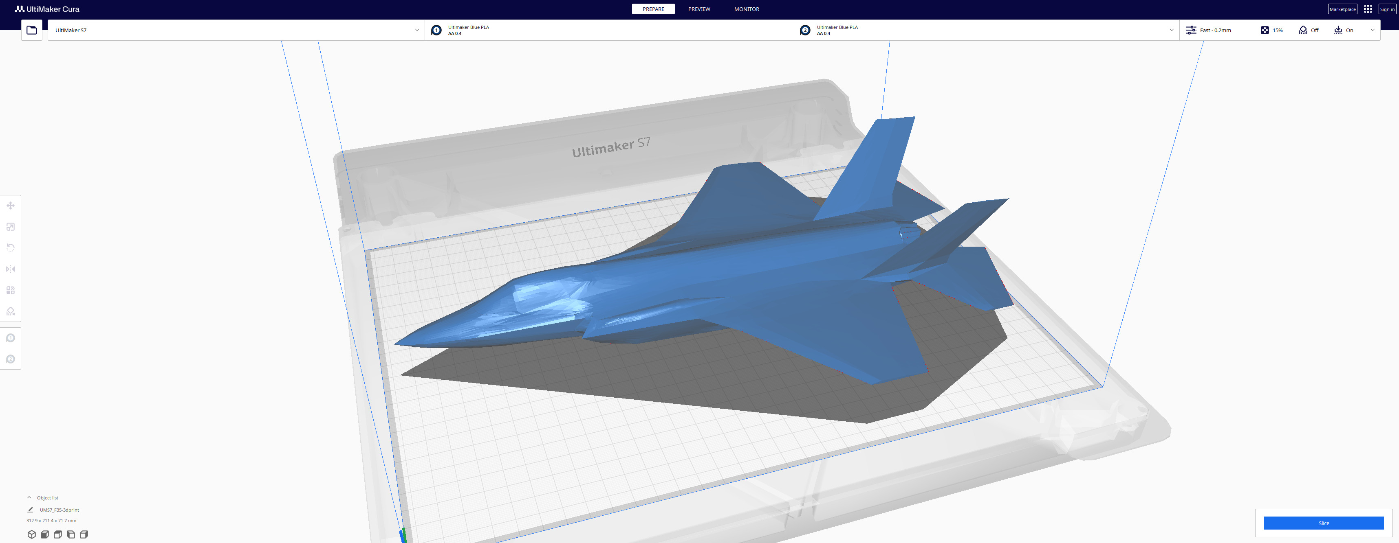Switch to the 3D view cube icon
The image size is (1399, 543).
[x=31, y=534]
